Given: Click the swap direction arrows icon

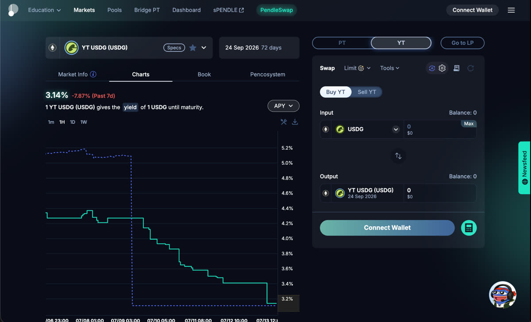Looking at the screenshot, I should tap(398, 156).
